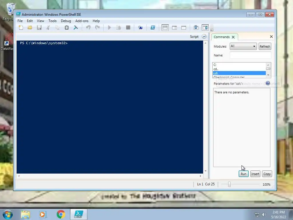Expand the Script pane chevron
Image resolution: width=293 pixels, height=220 pixels.
click(x=204, y=36)
